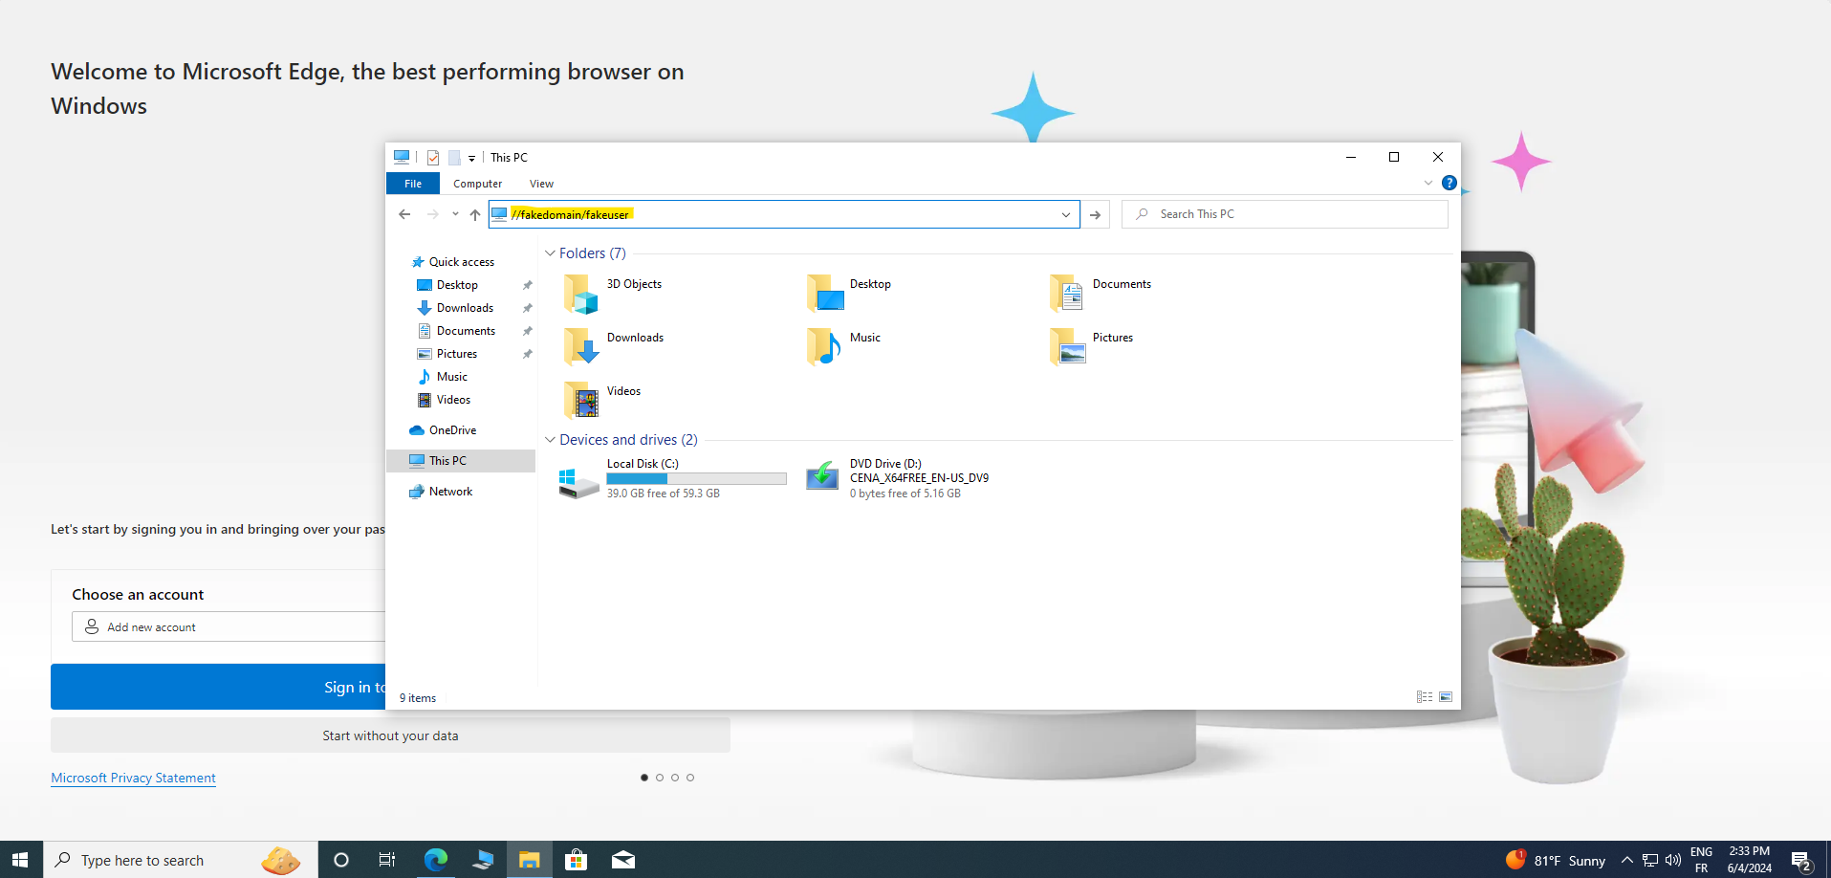Viewport: 1831px width, 878px height.
Task: Click the ENG FR language indicator
Action: (x=1701, y=860)
